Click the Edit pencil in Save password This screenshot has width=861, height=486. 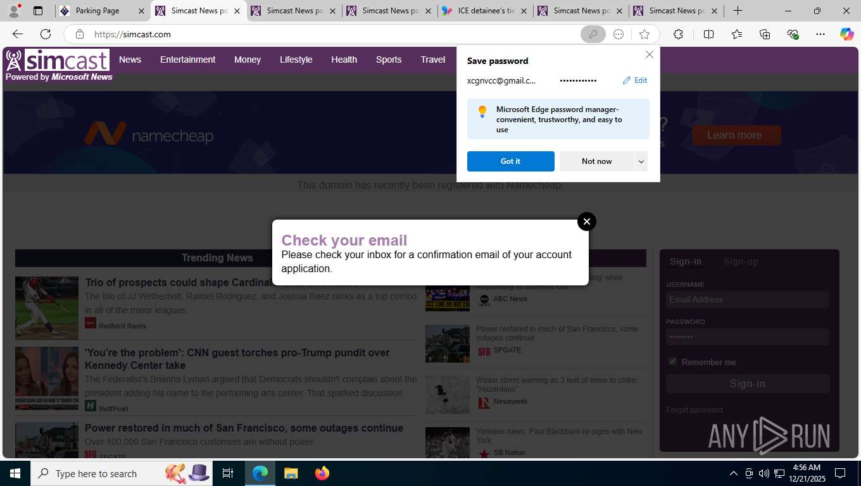click(635, 80)
